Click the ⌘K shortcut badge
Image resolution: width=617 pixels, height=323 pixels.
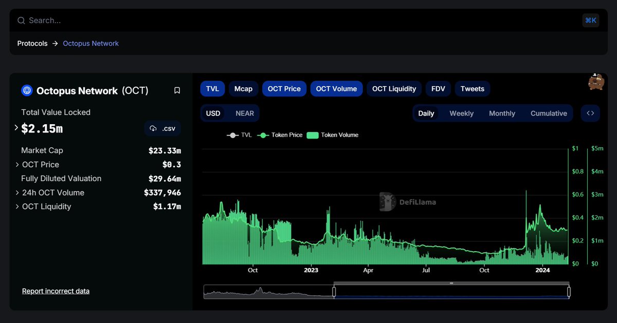(x=591, y=21)
